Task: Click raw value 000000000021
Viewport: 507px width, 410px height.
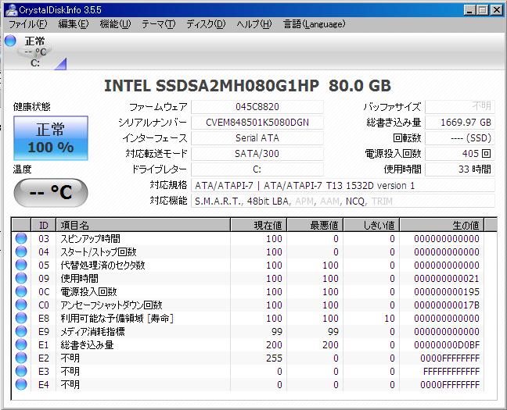Action: pos(447,278)
